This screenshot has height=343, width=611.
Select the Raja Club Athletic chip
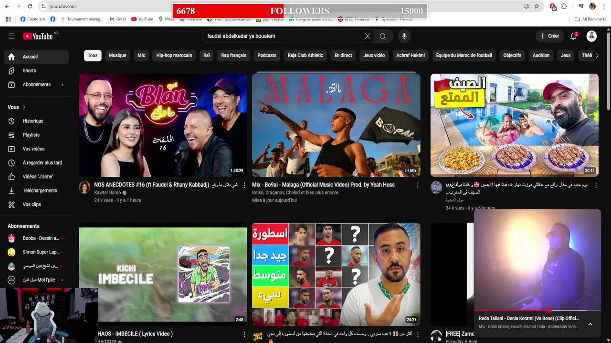pos(305,55)
